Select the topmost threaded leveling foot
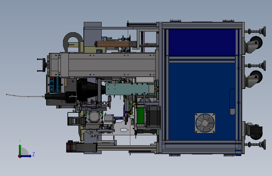Viewport: 272px width, 176px height. point(255,32)
